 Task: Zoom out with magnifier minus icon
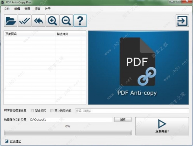[66, 21]
